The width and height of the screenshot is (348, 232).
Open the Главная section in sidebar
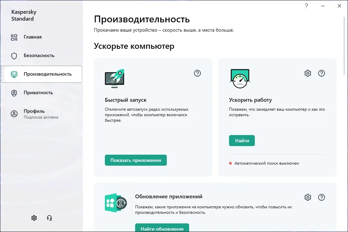pos(41,37)
